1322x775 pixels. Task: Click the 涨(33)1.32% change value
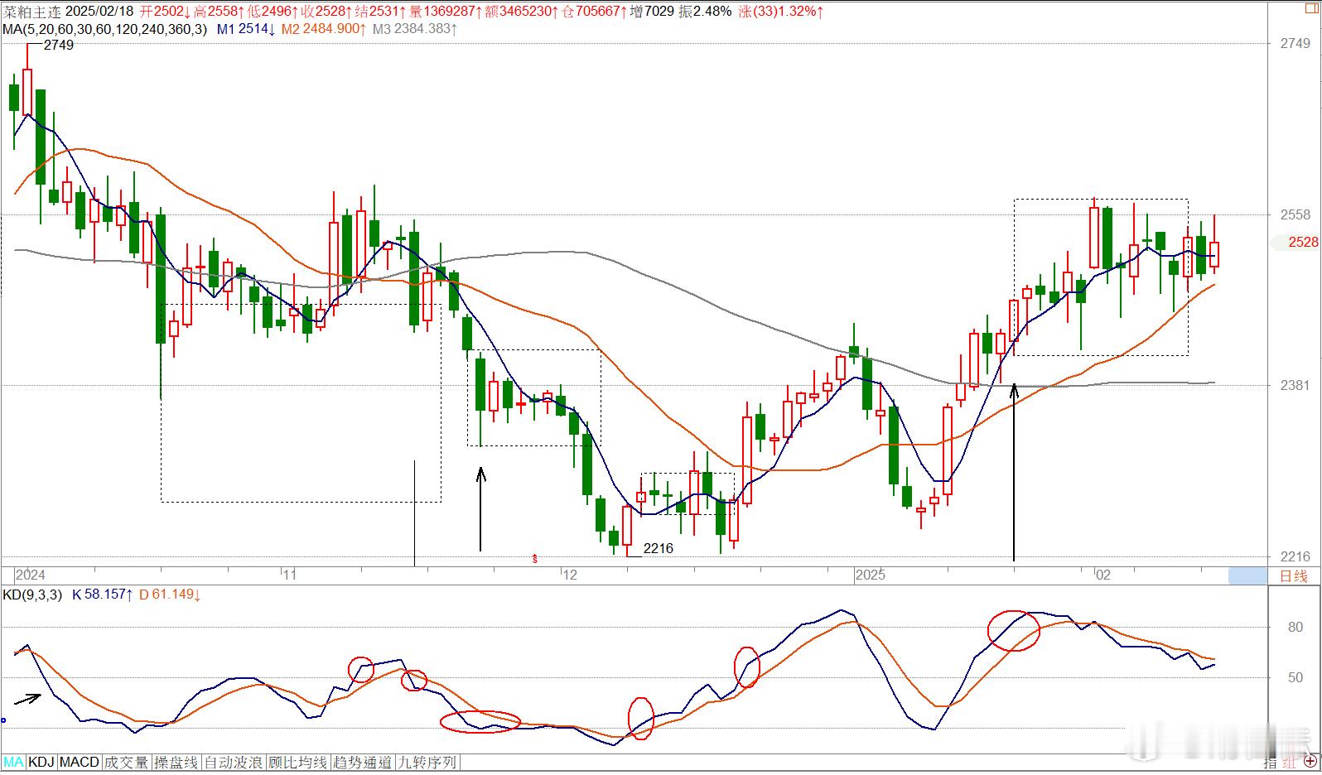[x=781, y=12]
